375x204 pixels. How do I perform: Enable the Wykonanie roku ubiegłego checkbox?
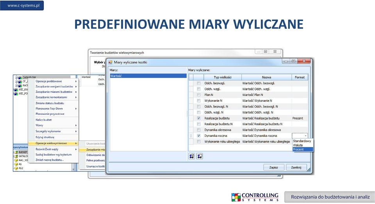coord(198,142)
